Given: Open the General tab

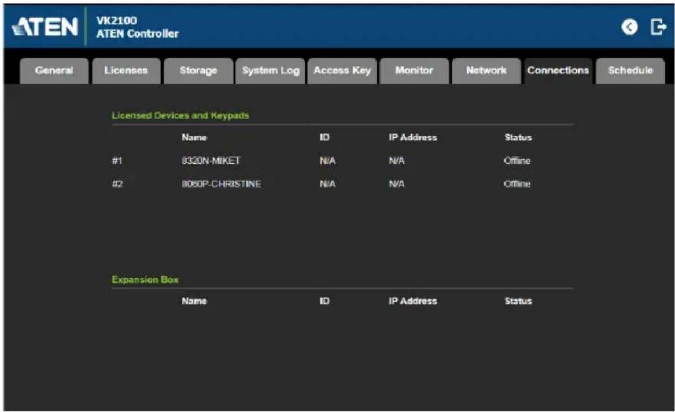Looking at the screenshot, I should (54, 70).
